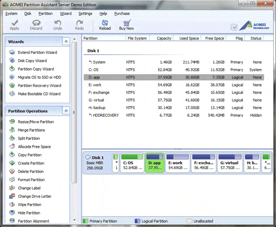Screen dimensions: 276x227
Task: Select the E: work block in disk map
Action: [178, 163]
